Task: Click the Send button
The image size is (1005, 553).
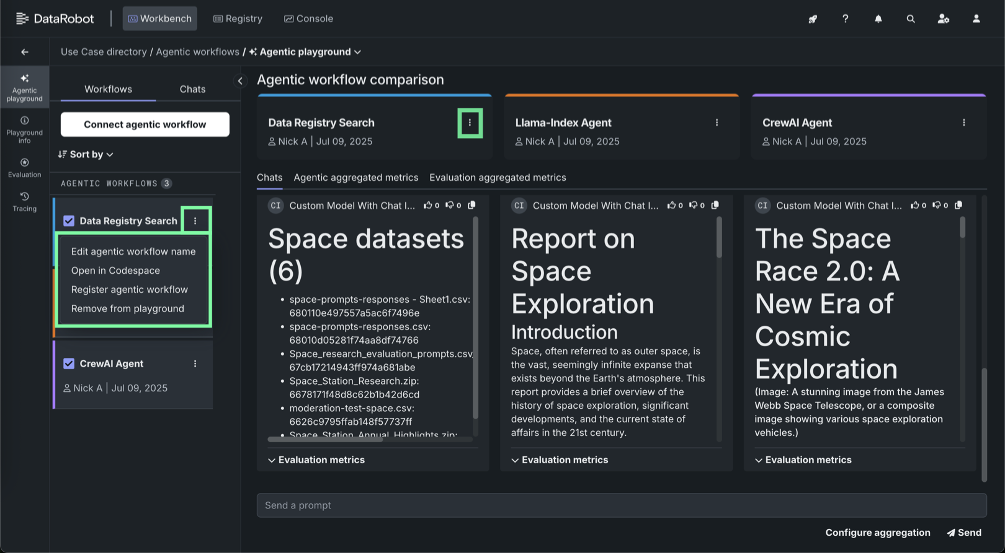Action: [964, 533]
